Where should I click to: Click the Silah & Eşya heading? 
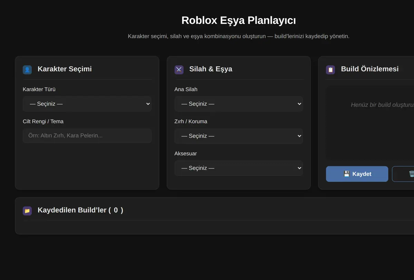coord(211,69)
